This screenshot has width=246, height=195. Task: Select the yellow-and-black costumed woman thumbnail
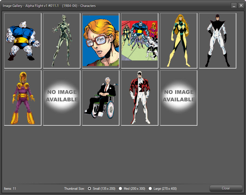pos(179,40)
